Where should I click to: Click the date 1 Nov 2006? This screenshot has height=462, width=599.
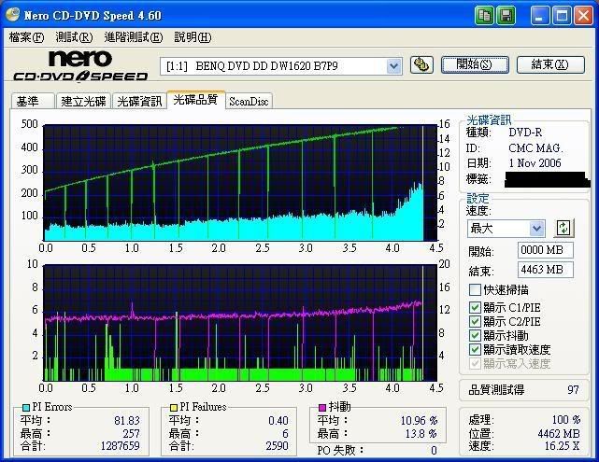pos(535,163)
